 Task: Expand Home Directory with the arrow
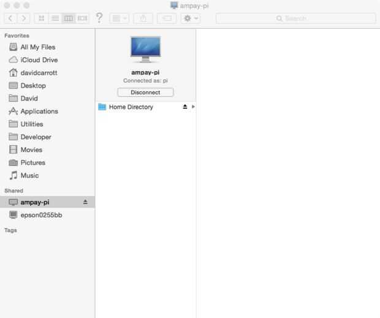click(193, 107)
